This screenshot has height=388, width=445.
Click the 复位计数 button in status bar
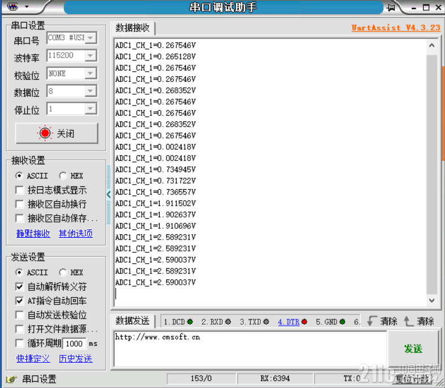412,379
